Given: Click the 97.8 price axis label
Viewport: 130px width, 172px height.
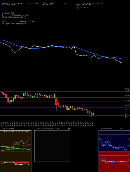Looking at the screenshot, I should tap(126, 110).
